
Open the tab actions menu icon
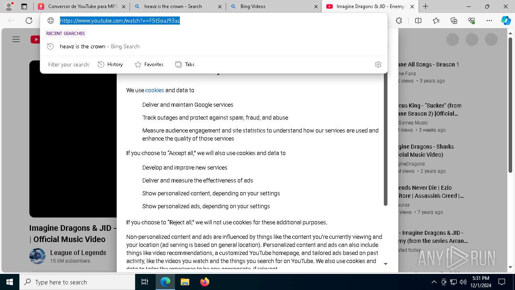(24, 6)
